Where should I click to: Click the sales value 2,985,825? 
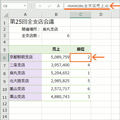coord(56,81)
